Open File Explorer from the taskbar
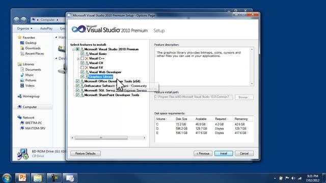326x183 pixels. (38, 178)
